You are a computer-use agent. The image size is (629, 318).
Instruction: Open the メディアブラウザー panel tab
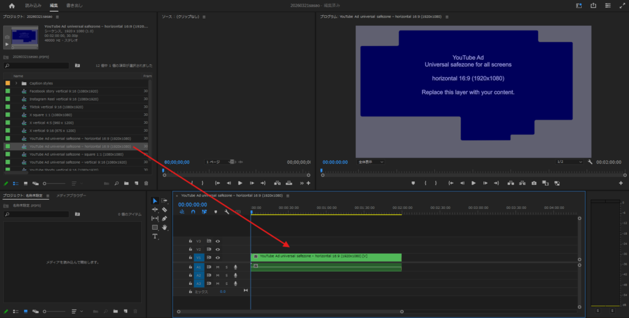coord(71,195)
